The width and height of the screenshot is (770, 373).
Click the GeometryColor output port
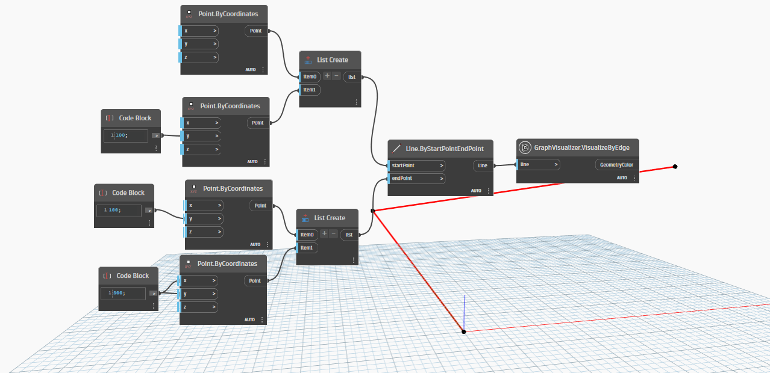(616, 165)
